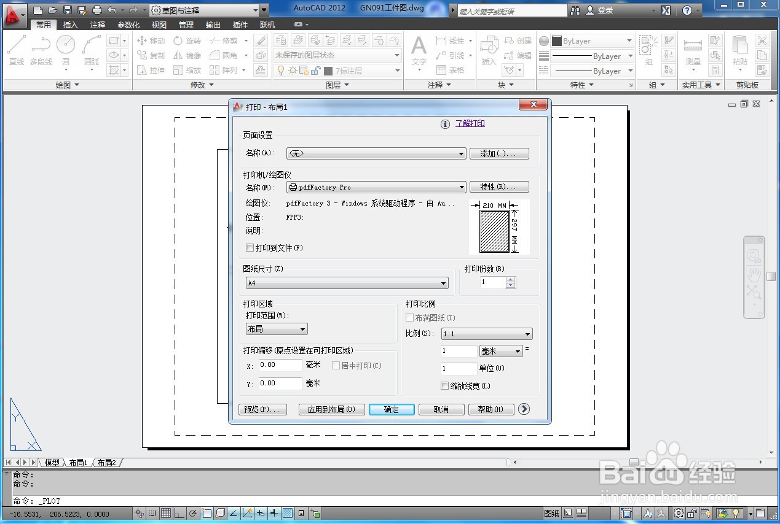This screenshot has width=780, height=524.
Task: Check the 布满图纸 (Fit to paper) checkbox
Action: click(410, 318)
